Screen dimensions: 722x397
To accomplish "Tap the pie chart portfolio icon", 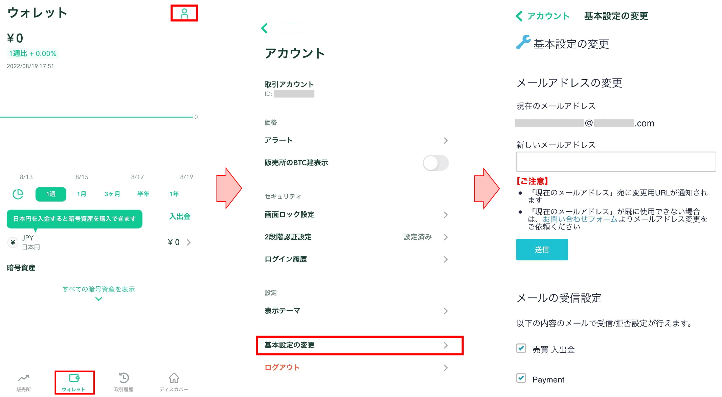I will [18, 194].
